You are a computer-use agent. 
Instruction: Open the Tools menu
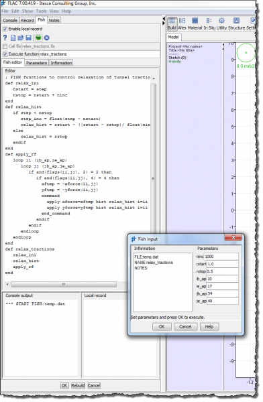(x=41, y=11)
